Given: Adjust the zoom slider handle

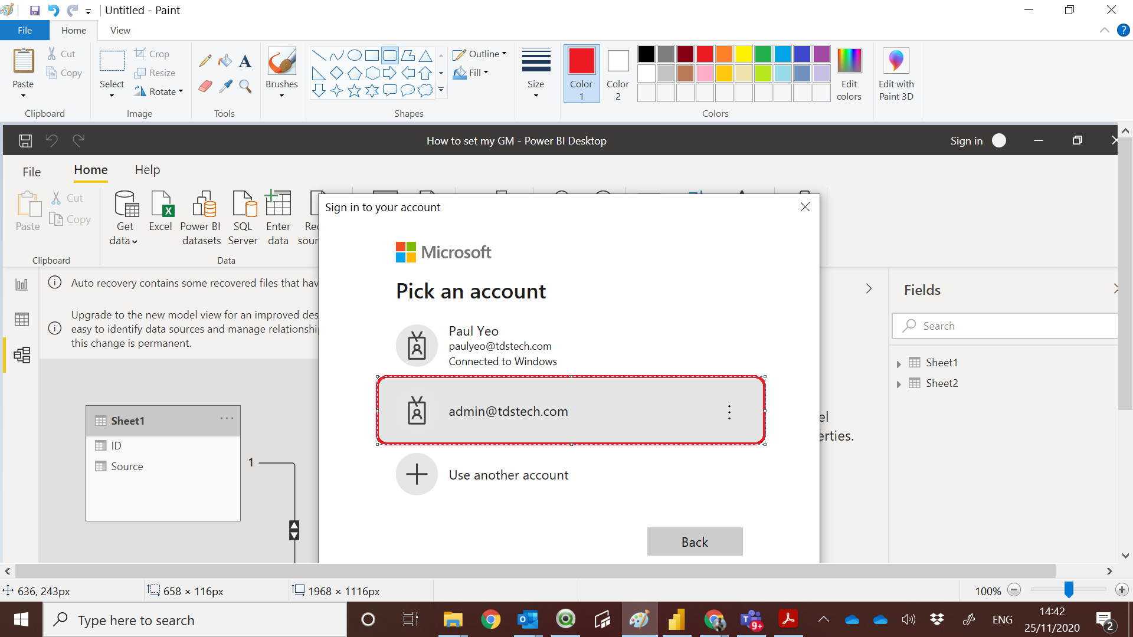Looking at the screenshot, I should [x=1069, y=590].
